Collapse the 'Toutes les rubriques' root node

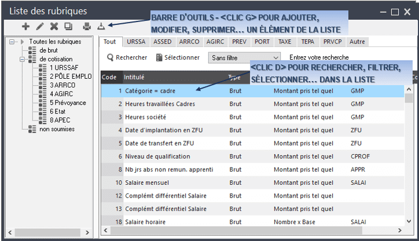click(x=12, y=42)
